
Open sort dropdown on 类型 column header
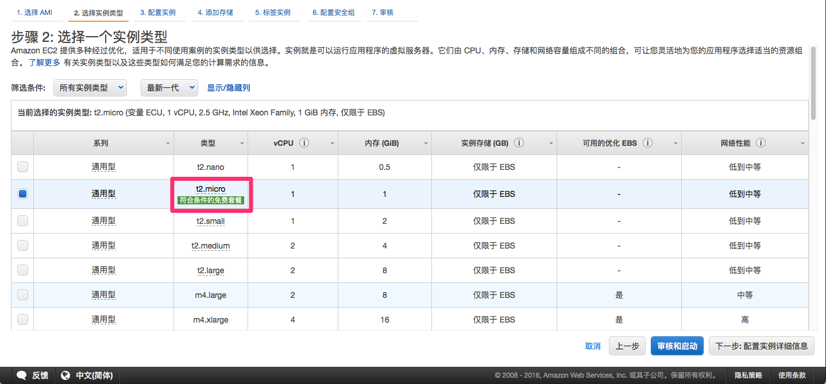tap(242, 143)
